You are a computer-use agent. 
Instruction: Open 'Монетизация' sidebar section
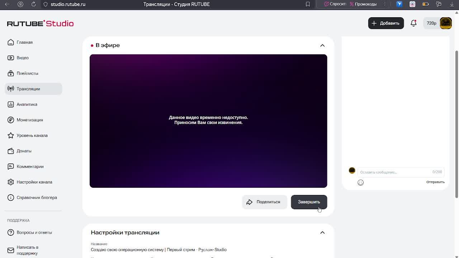(x=33, y=120)
